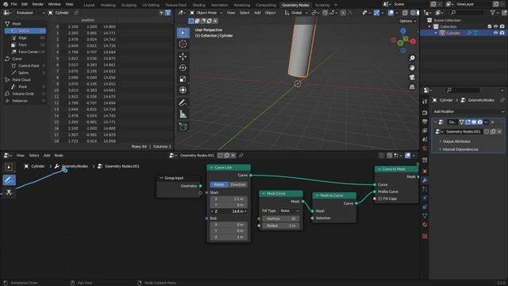Open the Modifiers wrench tab in Properties

pos(425,180)
